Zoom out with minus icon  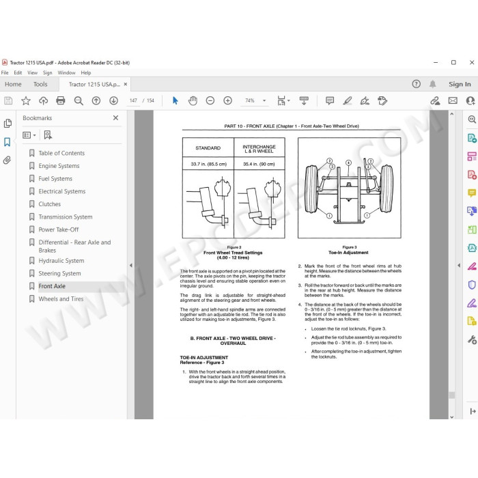coord(210,100)
